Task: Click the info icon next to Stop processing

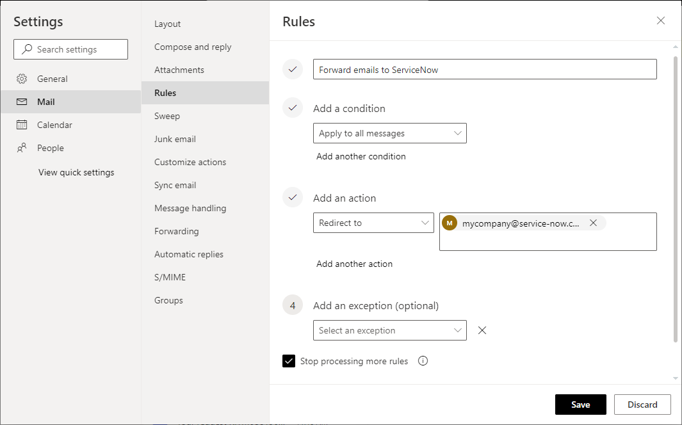Action: point(423,361)
